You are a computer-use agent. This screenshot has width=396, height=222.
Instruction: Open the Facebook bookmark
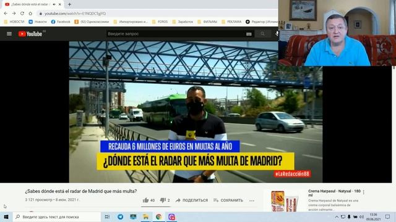click(61, 22)
